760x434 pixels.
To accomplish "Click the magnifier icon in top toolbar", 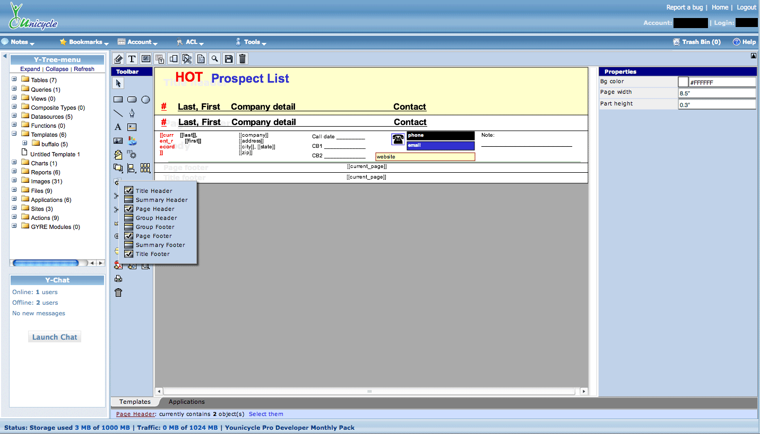I will click(x=214, y=59).
